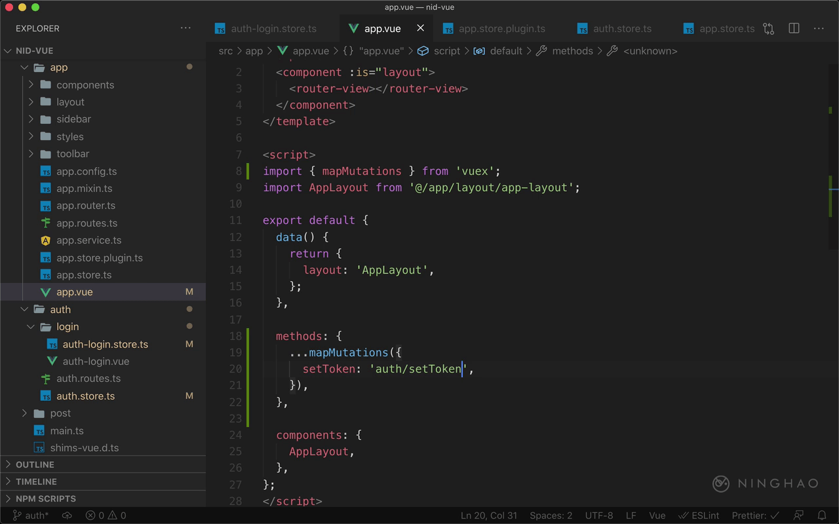Expand the components folder
839x524 pixels.
tap(85, 85)
